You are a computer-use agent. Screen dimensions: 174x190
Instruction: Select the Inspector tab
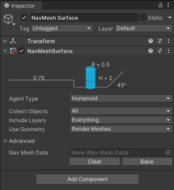click(x=21, y=6)
